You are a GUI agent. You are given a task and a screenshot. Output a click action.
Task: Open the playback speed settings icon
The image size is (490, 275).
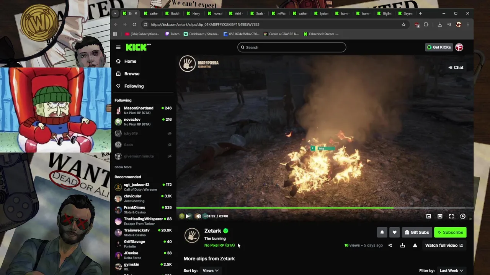(463, 216)
